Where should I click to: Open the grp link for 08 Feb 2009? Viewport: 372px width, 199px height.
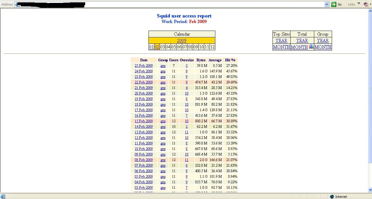163,160
